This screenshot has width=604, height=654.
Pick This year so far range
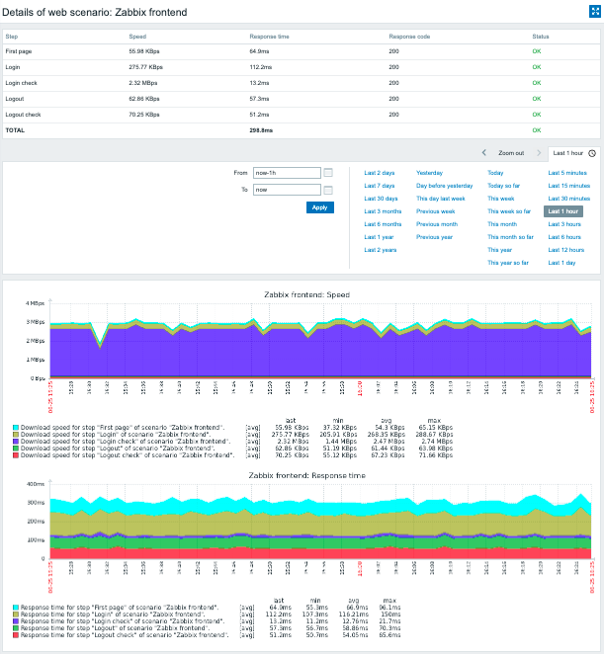tap(507, 263)
